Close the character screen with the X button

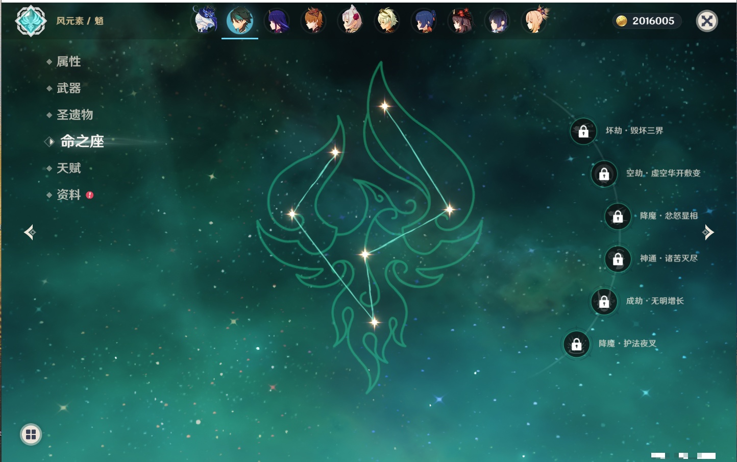(707, 21)
